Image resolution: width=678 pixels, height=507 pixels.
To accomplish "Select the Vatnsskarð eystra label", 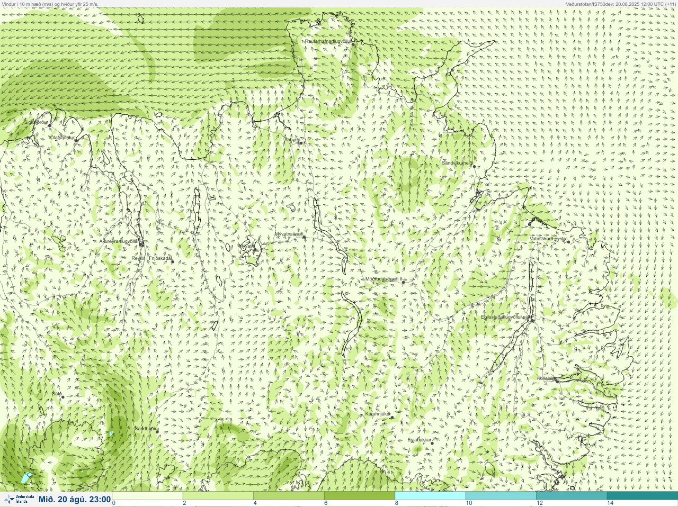I will [549, 239].
